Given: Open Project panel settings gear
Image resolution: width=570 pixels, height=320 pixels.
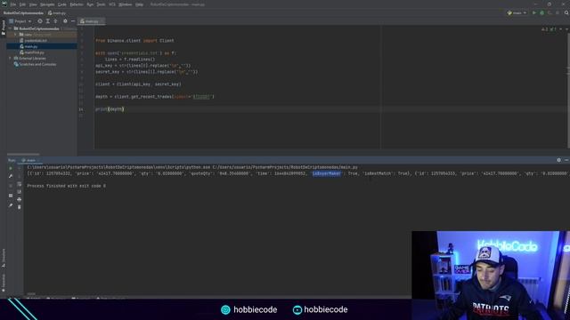Looking at the screenshot, I should 65,21.
